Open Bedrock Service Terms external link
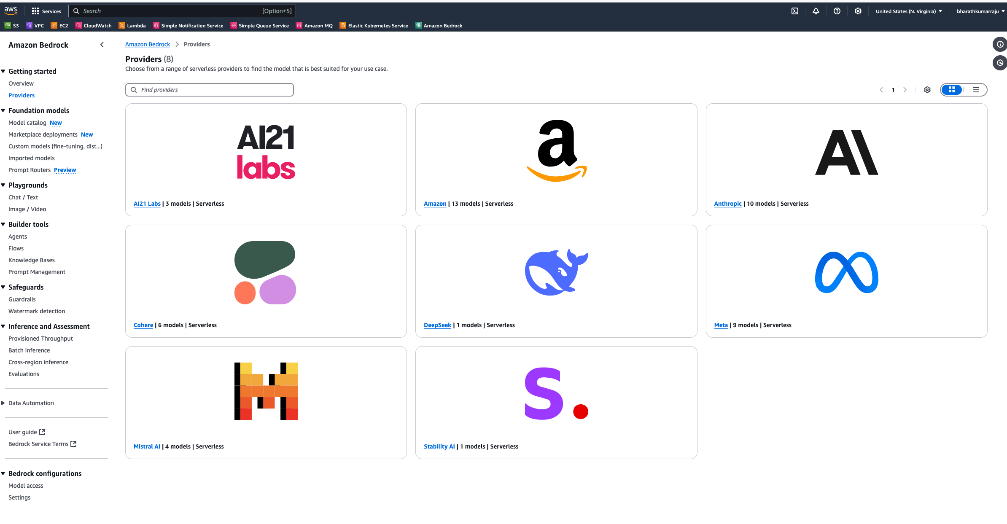This screenshot has width=1007, height=524. (x=43, y=444)
